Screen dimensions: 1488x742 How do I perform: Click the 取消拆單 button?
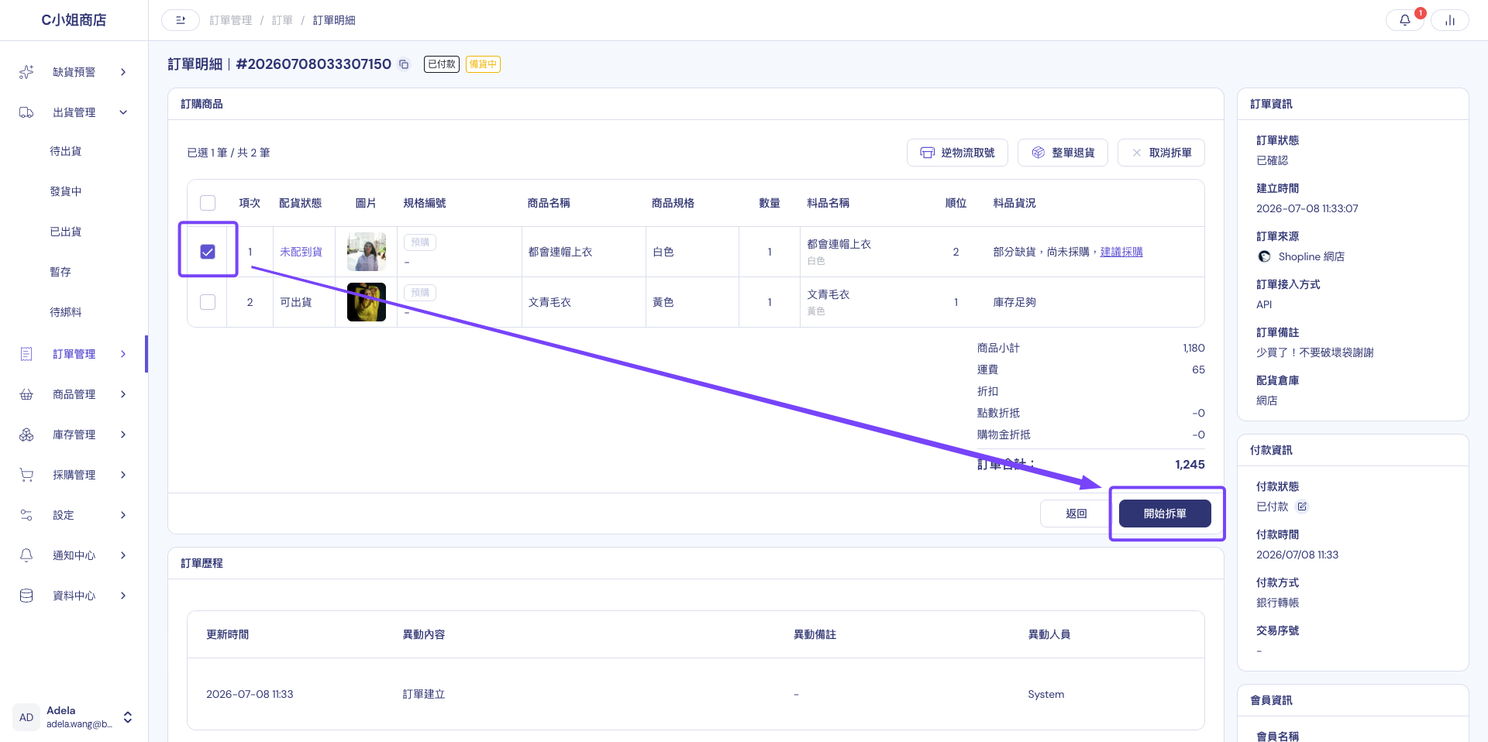click(1161, 153)
